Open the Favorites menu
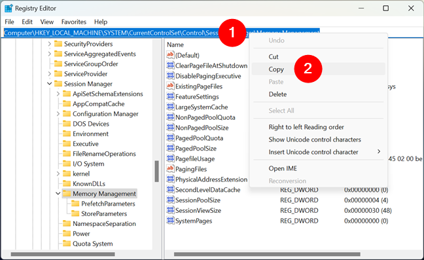 73,22
